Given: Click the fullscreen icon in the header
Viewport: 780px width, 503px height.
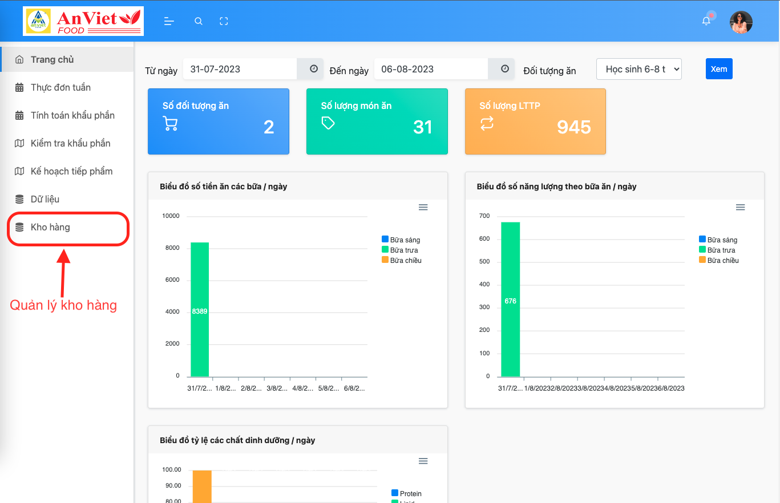Looking at the screenshot, I should click(223, 21).
